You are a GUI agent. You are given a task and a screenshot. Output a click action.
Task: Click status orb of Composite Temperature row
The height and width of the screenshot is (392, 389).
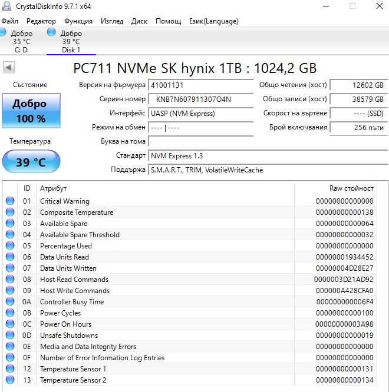10,212
